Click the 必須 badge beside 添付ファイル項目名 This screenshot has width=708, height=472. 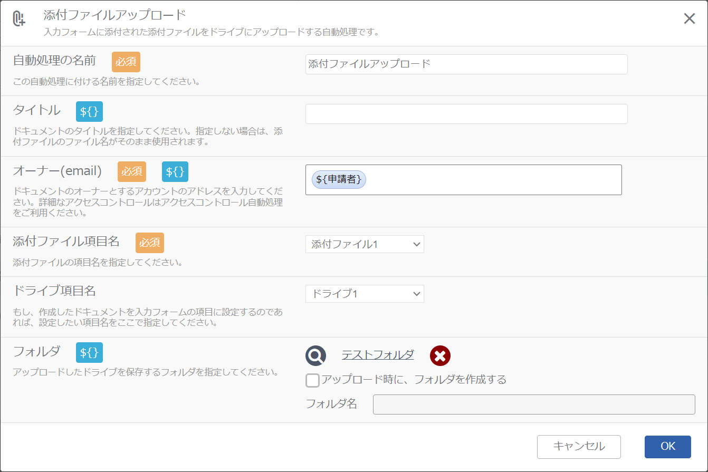tap(149, 243)
